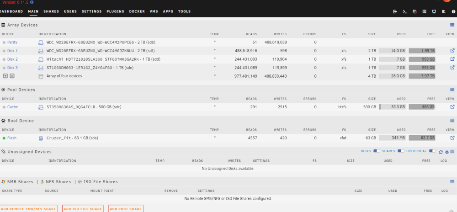
Task: Click the Boot Device list view icon
Action: coord(452,120)
